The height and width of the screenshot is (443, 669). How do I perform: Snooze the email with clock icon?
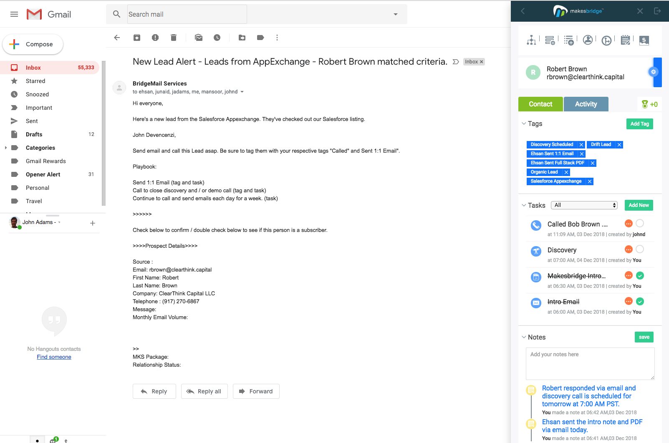[217, 38]
